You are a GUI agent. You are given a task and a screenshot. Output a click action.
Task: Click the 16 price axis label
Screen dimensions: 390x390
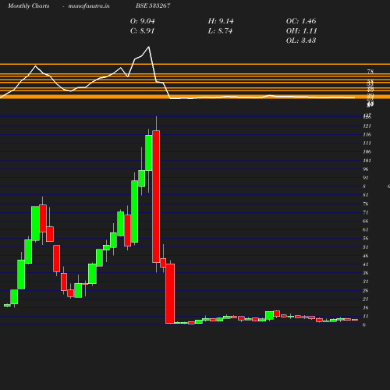(366, 308)
